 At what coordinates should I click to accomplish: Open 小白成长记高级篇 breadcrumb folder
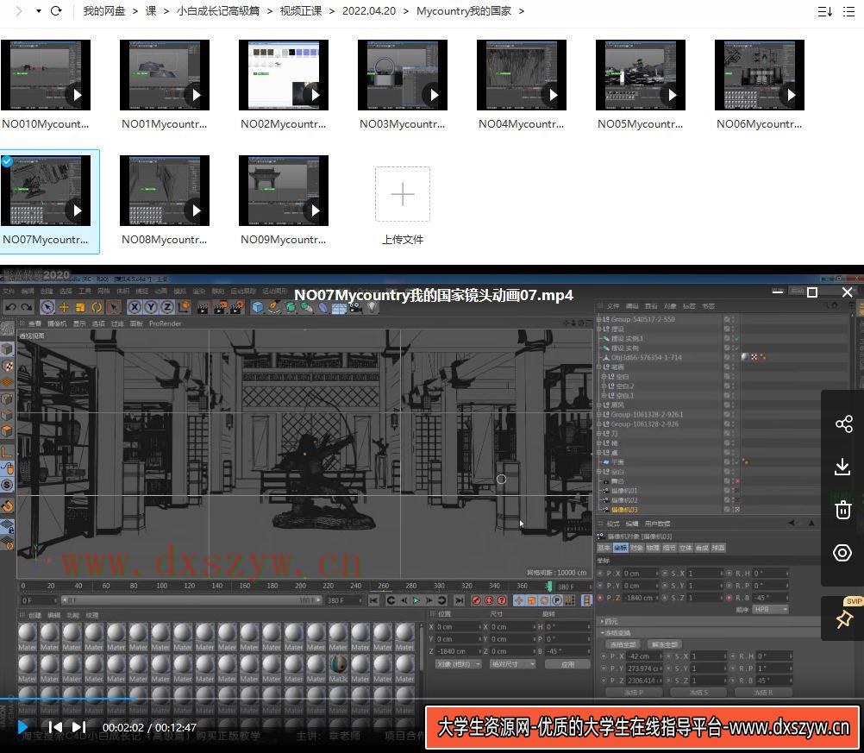(218, 11)
